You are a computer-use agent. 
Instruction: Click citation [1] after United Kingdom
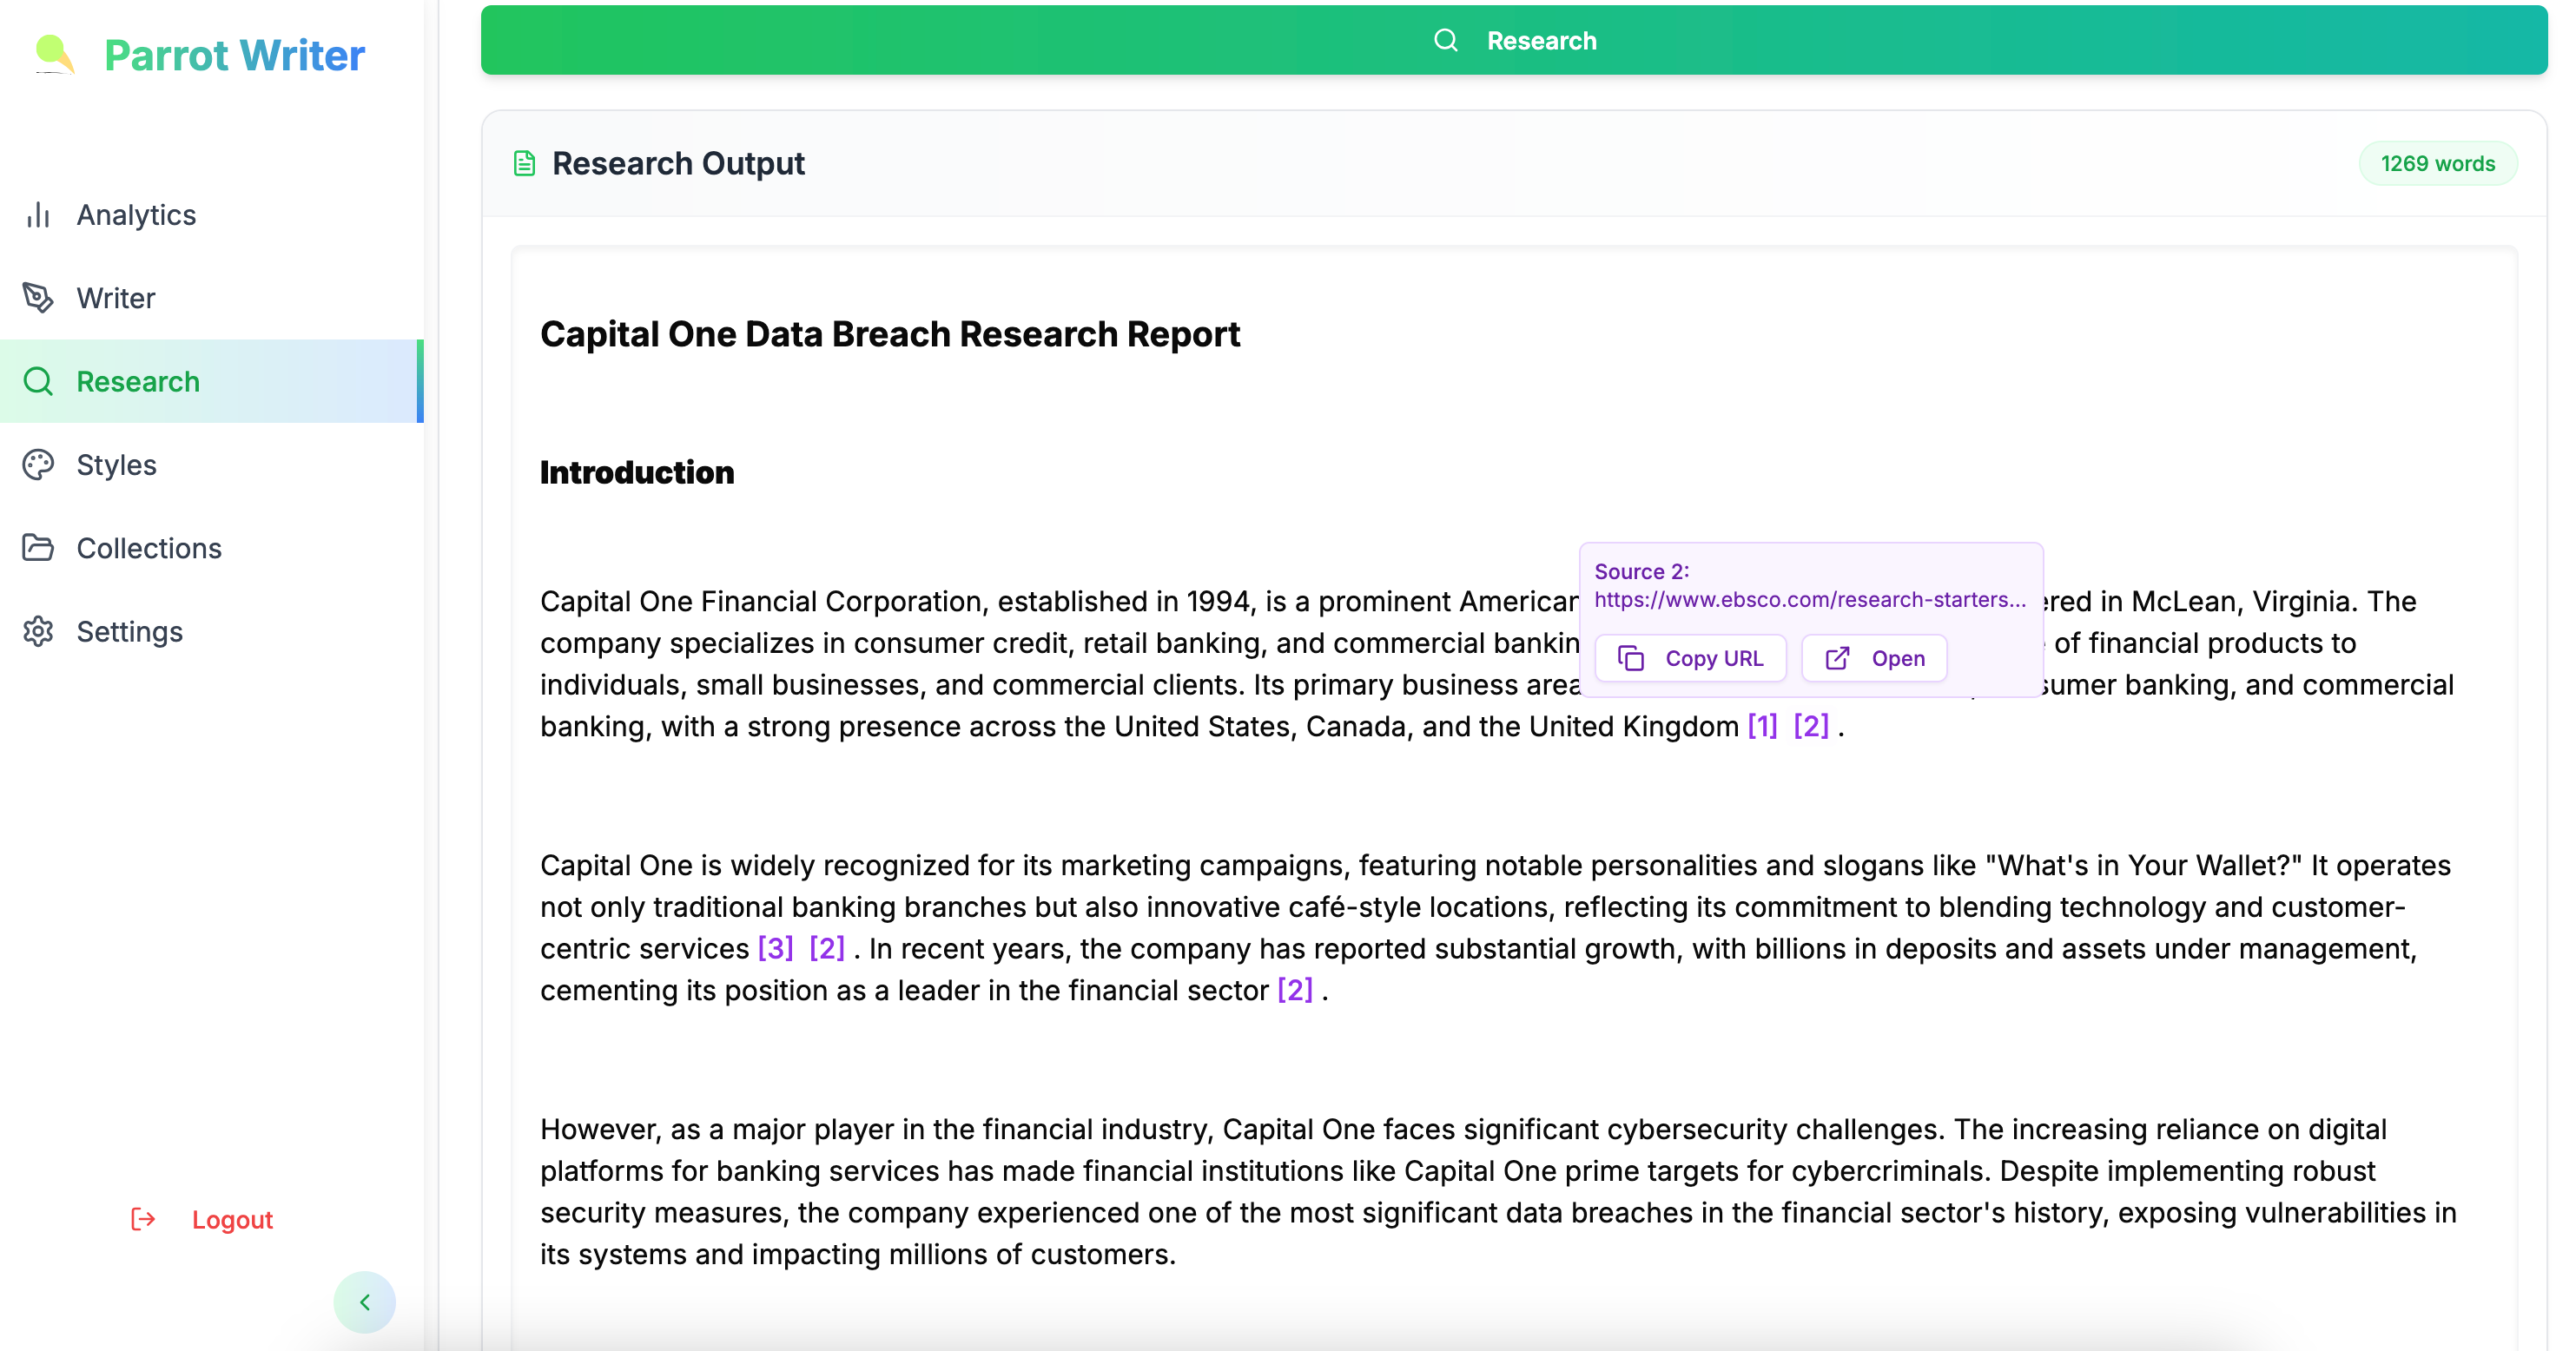[1762, 726]
